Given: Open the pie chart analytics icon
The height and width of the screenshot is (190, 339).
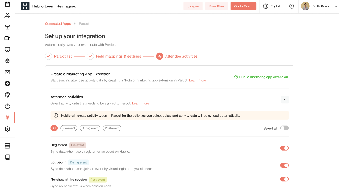Looking at the screenshot, I should [7, 106].
